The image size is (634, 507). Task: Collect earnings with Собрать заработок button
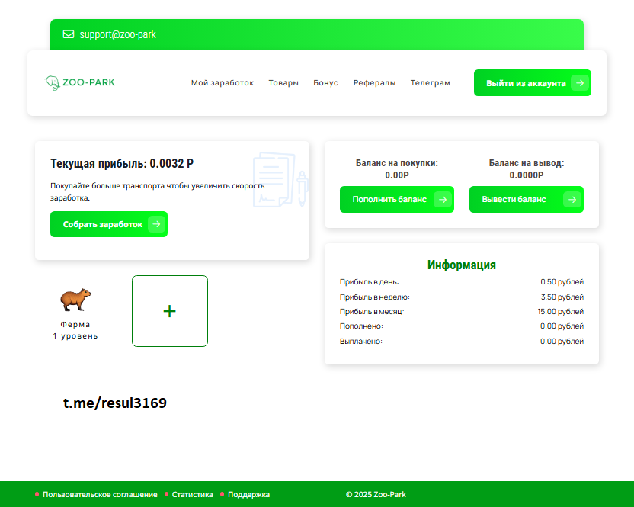pos(109,224)
